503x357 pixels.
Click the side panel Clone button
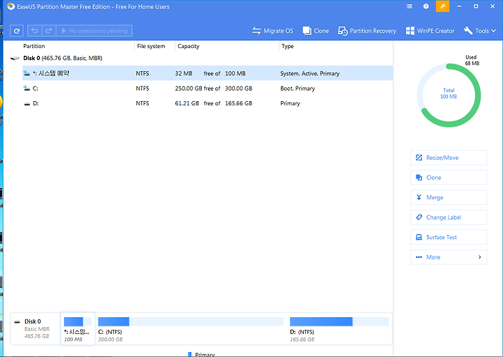coord(449,177)
